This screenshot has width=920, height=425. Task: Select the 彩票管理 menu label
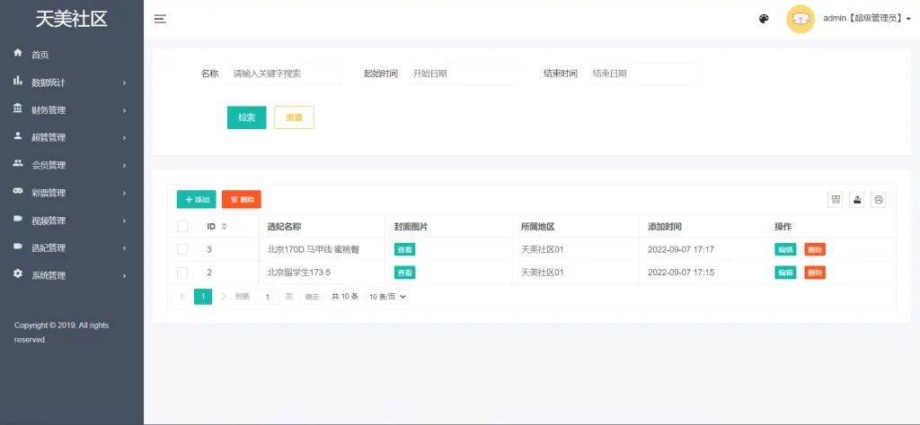(49, 193)
